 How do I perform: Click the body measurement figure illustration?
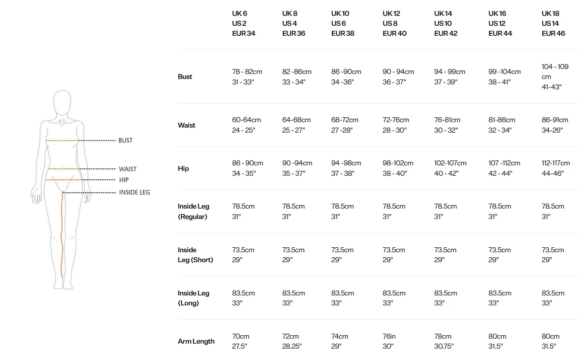62,189
